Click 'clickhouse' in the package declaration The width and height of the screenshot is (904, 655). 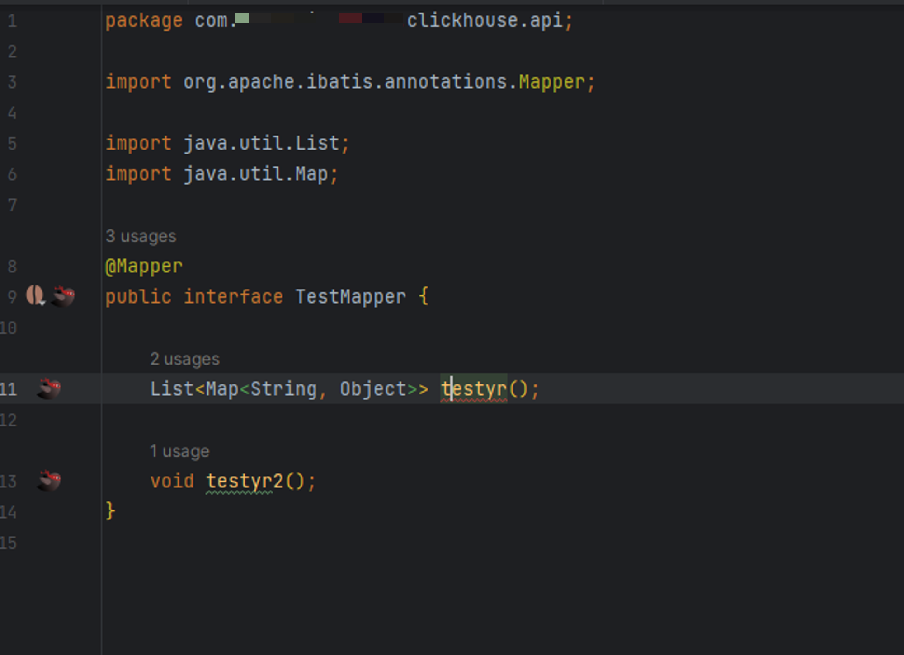pyautogui.click(x=462, y=21)
